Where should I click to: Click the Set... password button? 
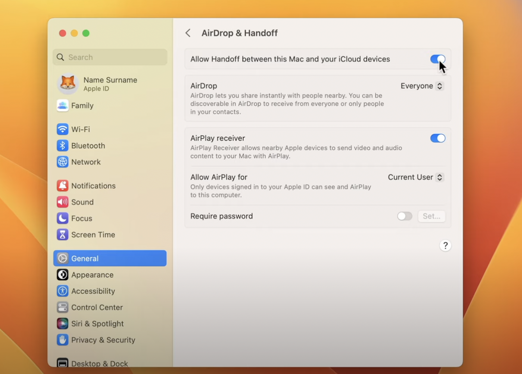[431, 216]
